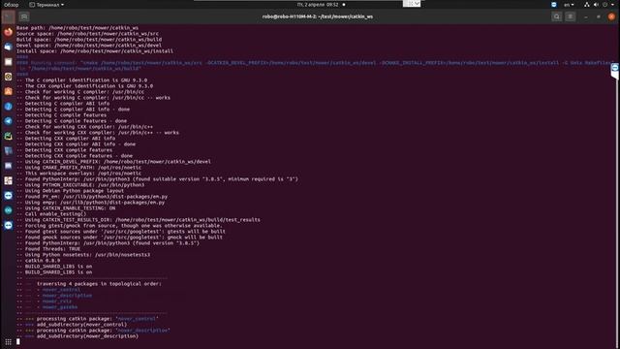This screenshot has width=620, height=349.
Task: Open the Help dock icon
Action: [x=9, y=106]
